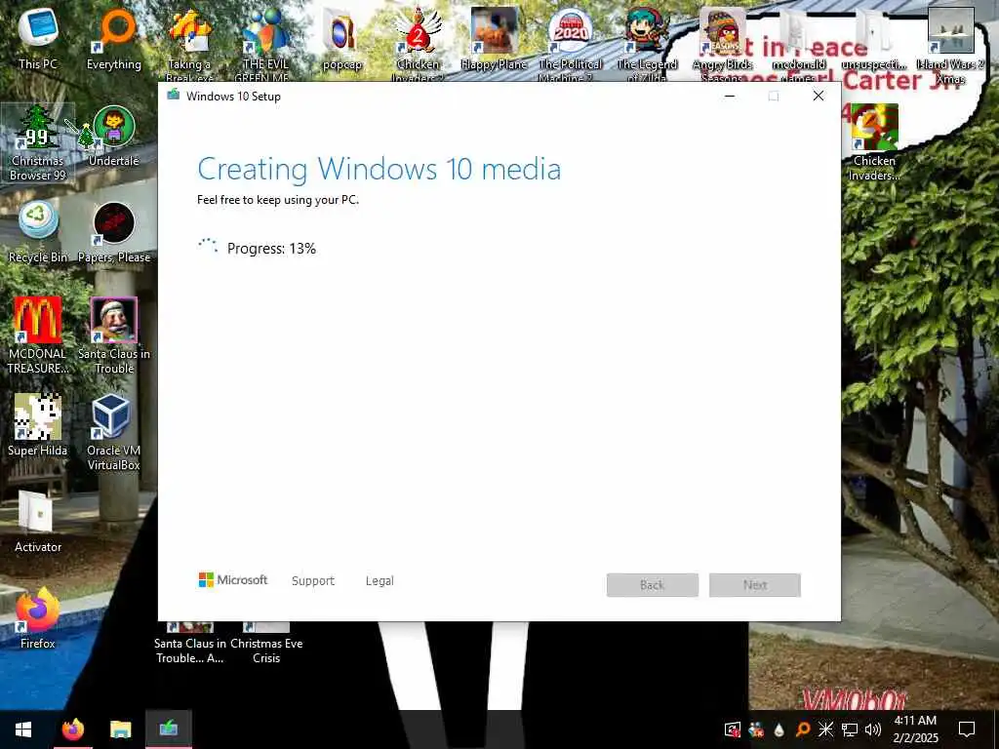Select the Activator desktop icon
Image resolution: width=999 pixels, height=749 pixels.
click(38, 522)
